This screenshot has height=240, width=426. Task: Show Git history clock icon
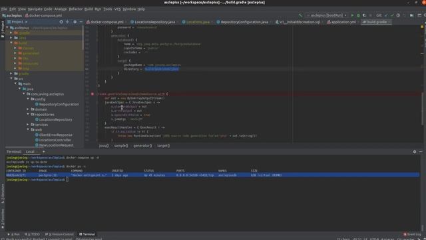click(x=398, y=15)
